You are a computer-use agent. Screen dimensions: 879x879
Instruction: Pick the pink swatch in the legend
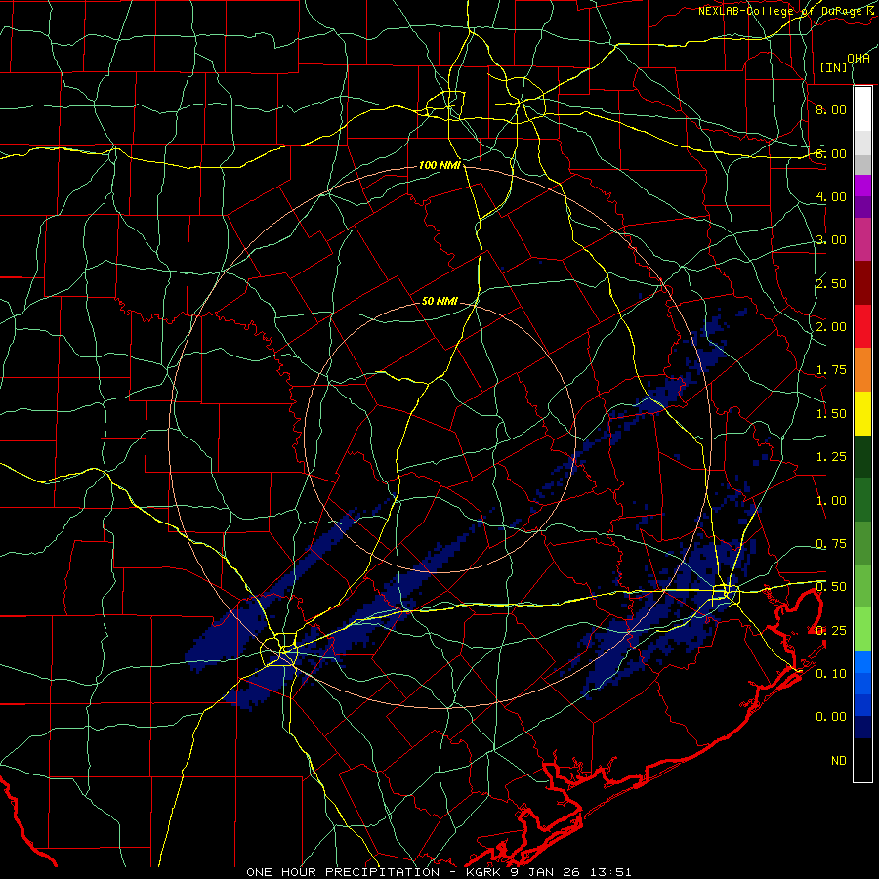862,239
